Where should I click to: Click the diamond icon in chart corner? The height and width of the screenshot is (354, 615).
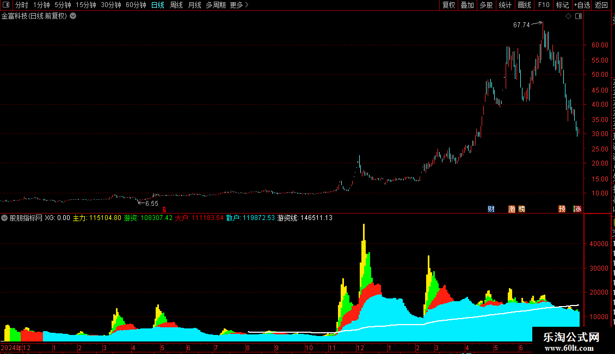click(568, 16)
